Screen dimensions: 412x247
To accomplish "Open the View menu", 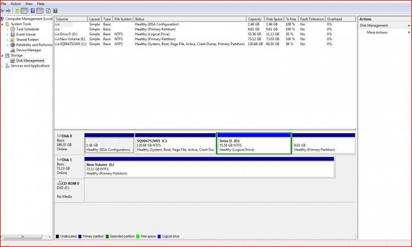I will [x=29, y=4].
